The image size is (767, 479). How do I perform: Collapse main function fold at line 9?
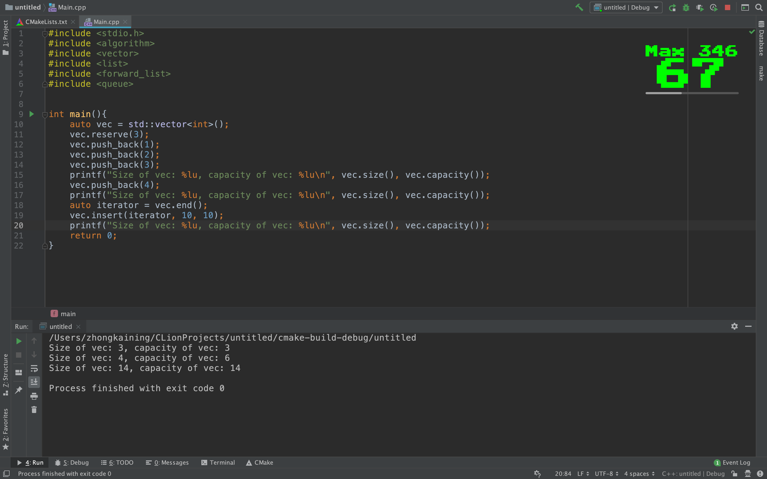pyautogui.click(x=45, y=115)
